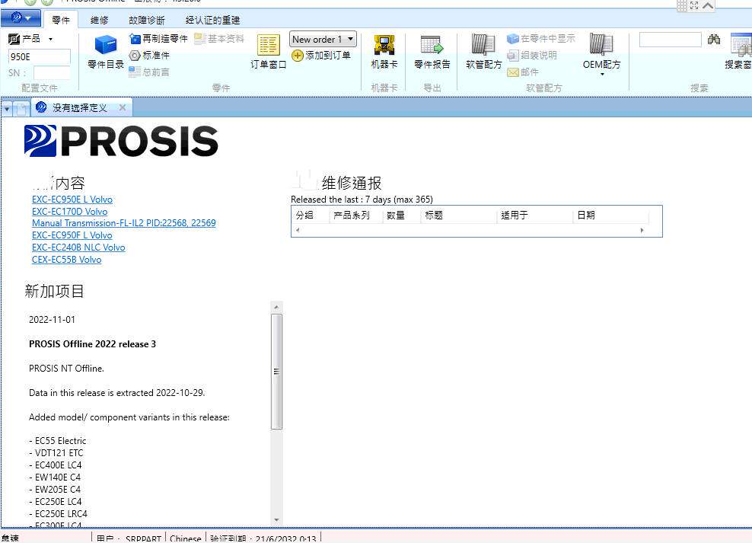Click the news panel scroll-down arrow
The image size is (752, 543).
276,520
